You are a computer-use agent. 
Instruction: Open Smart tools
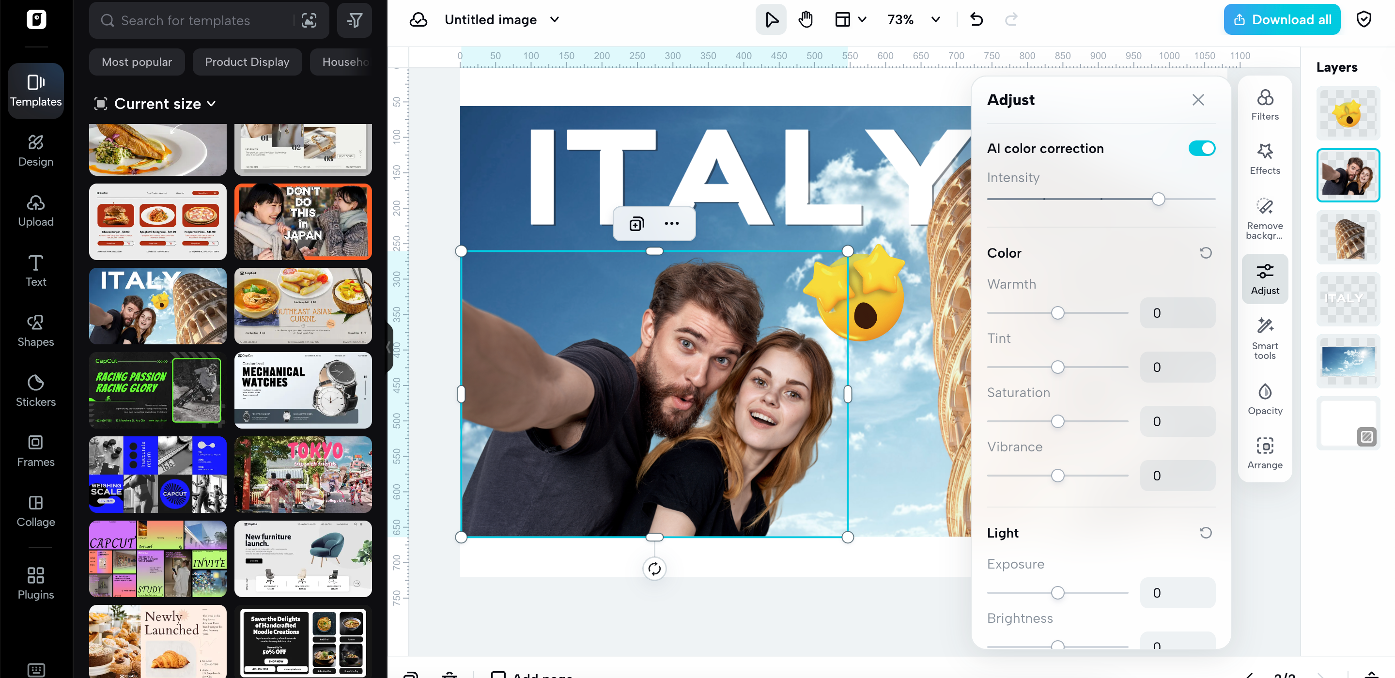tap(1265, 339)
